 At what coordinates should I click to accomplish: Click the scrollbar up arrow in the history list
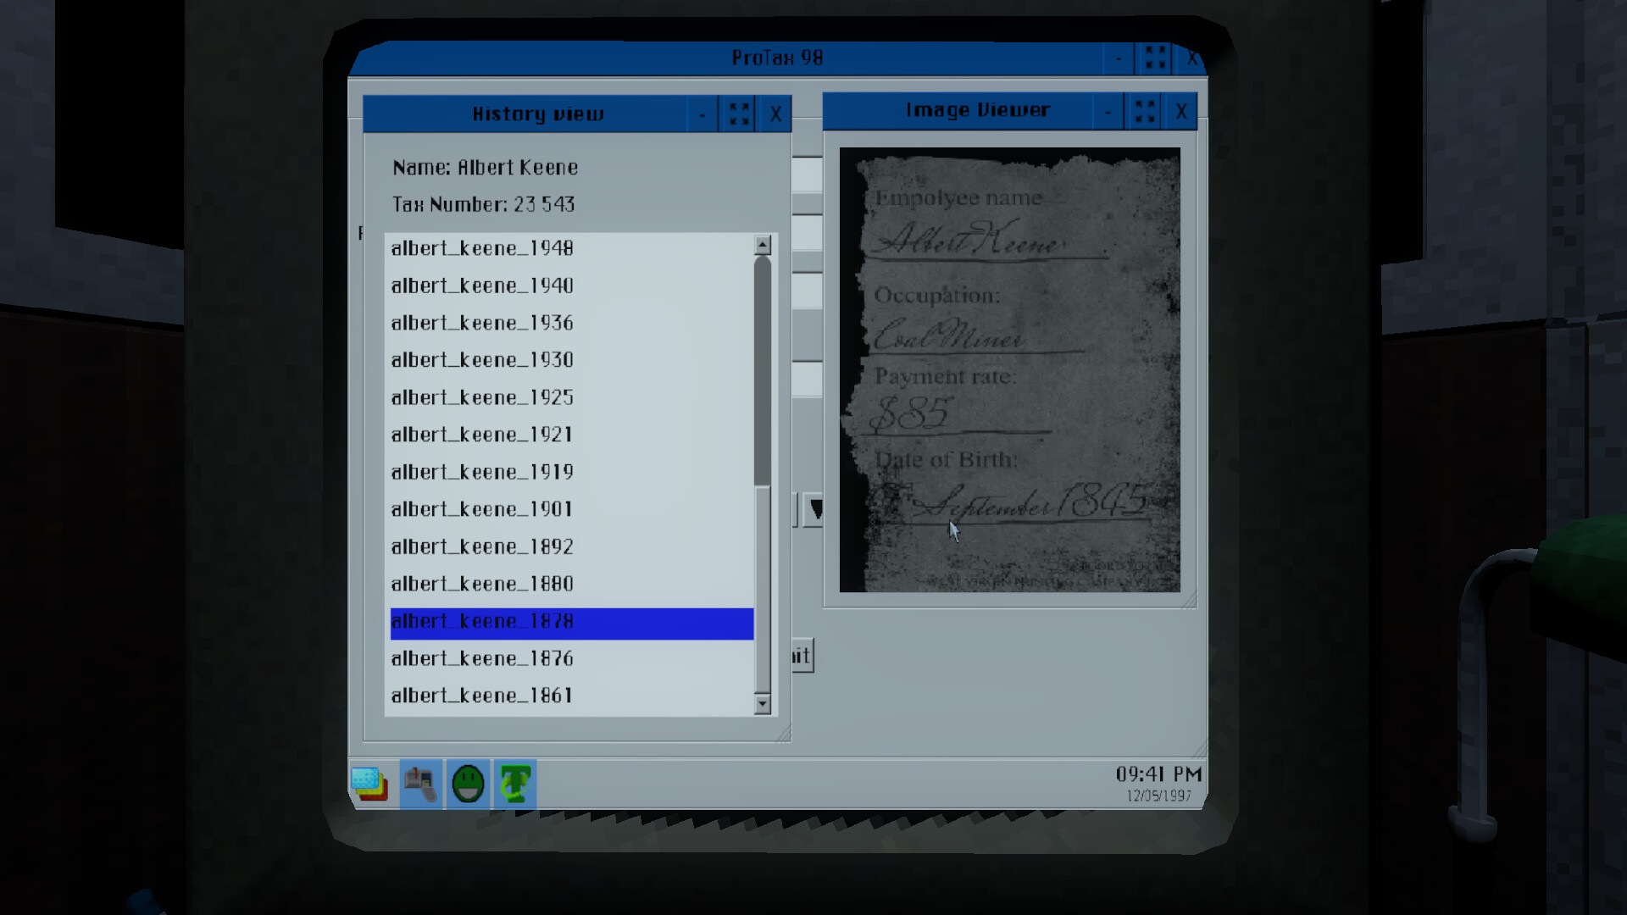(x=764, y=246)
